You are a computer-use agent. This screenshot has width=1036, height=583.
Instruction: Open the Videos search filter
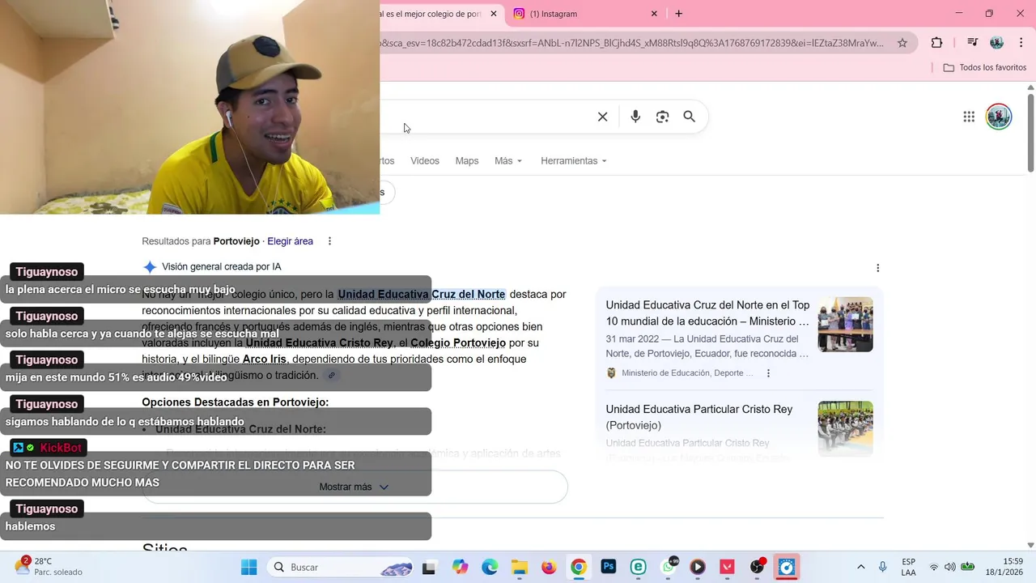[425, 161]
